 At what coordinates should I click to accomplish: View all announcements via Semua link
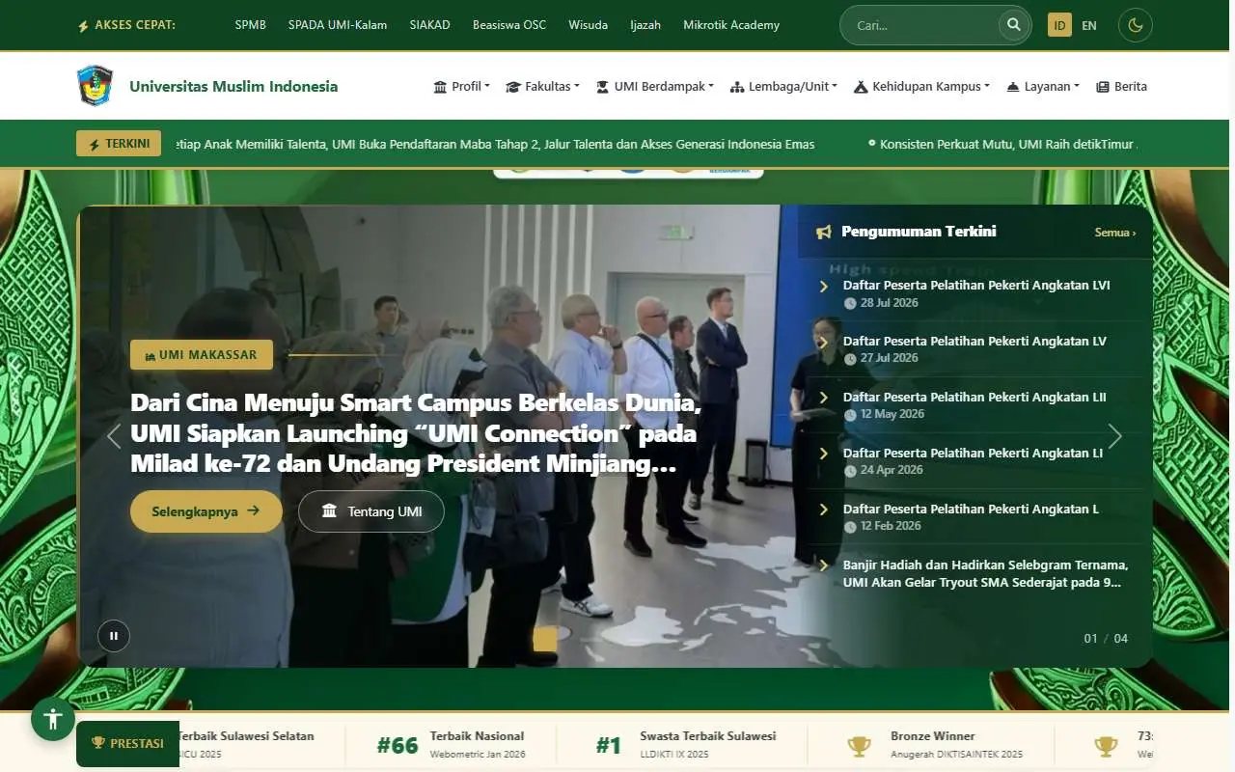(1115, 233)
